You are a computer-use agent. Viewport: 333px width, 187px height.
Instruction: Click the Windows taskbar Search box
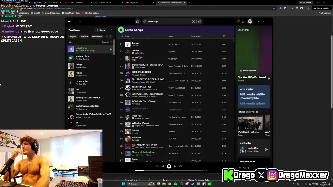pyautogui.click(x=141, y=184)
